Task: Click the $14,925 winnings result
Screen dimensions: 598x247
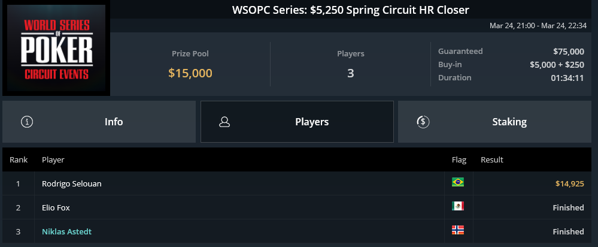Action: [x=569, y=183]
